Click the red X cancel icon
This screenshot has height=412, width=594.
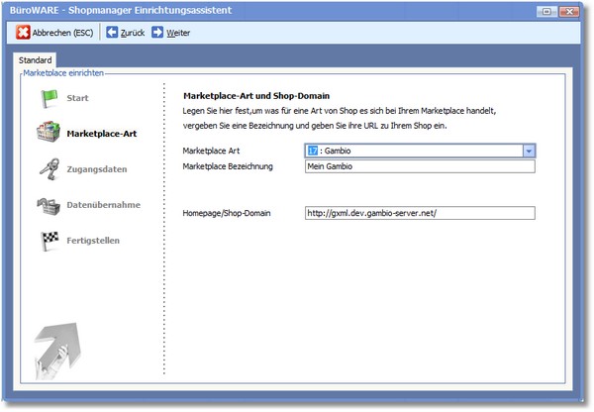pos(23,33)
